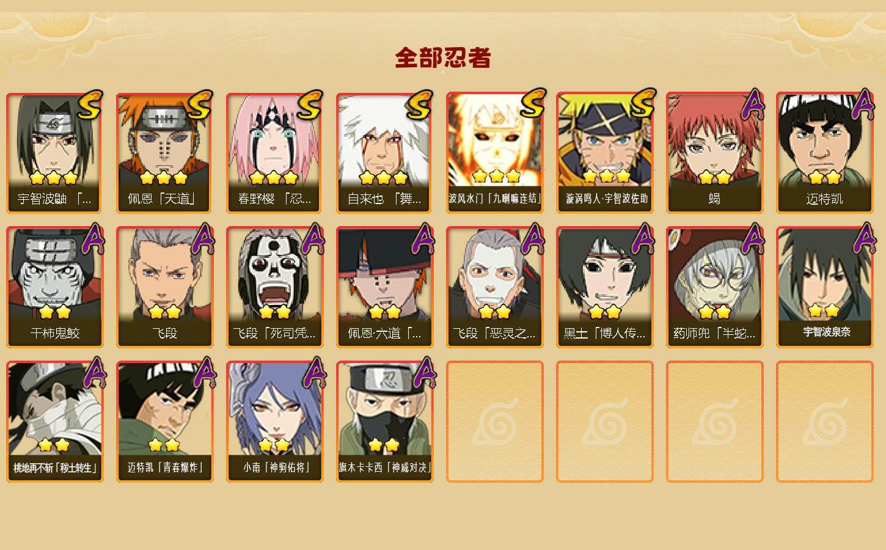Open the 宇智波泉奈 ninja card
The height and width of the screenshot is (550, 886).
click(x=825, y=287)
